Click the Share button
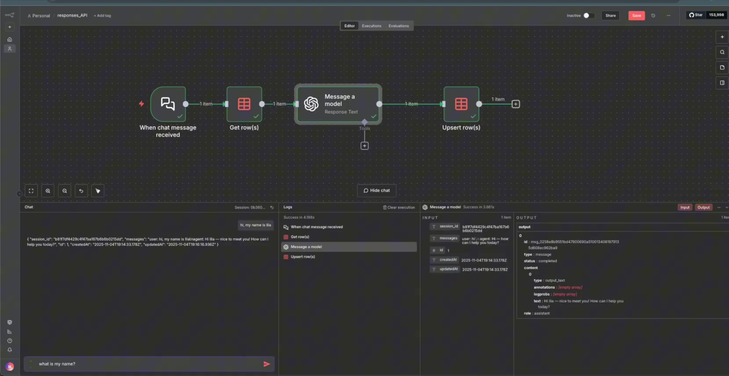The image size is (729, 376). point(610,15)
